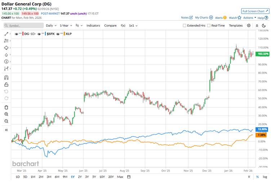Check the Real-Time option
Image resolution: width=271 pixels, height=182 pixels.
(209, 26)
